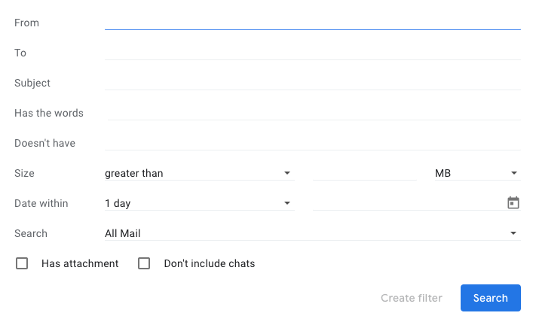533x322 pixels.
Task: Open the greater than size comparison dropdown
Action: pos(200,173)
